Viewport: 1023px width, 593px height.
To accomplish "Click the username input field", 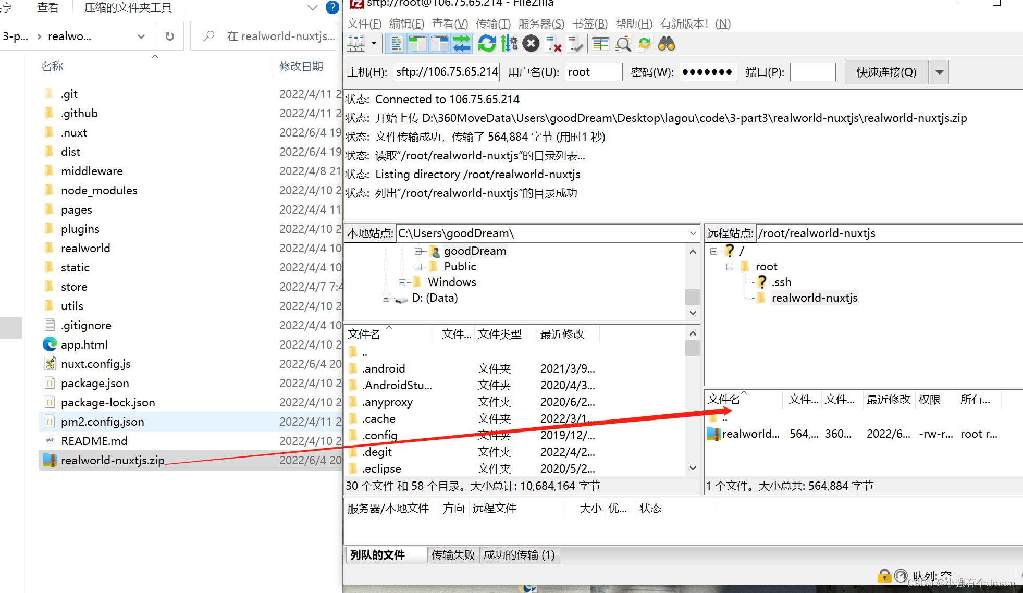I will coord(594,72).
